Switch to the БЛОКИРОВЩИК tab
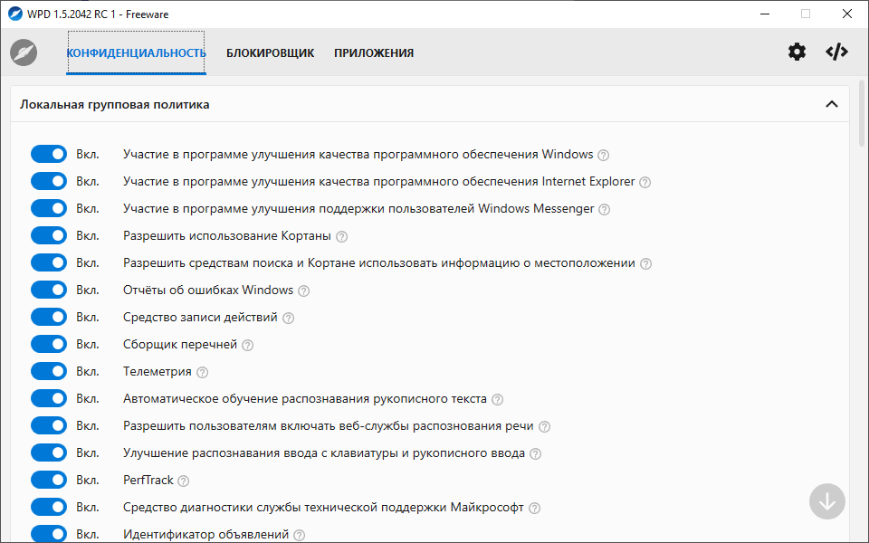This screenshot has height=543, width=869. (270, 53)
